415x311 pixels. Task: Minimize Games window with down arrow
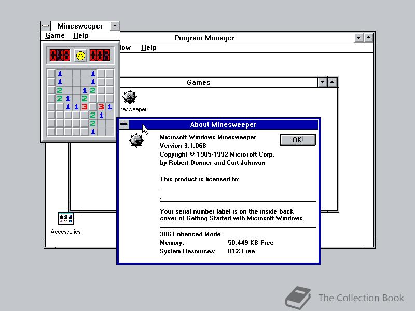pos(322,82)
